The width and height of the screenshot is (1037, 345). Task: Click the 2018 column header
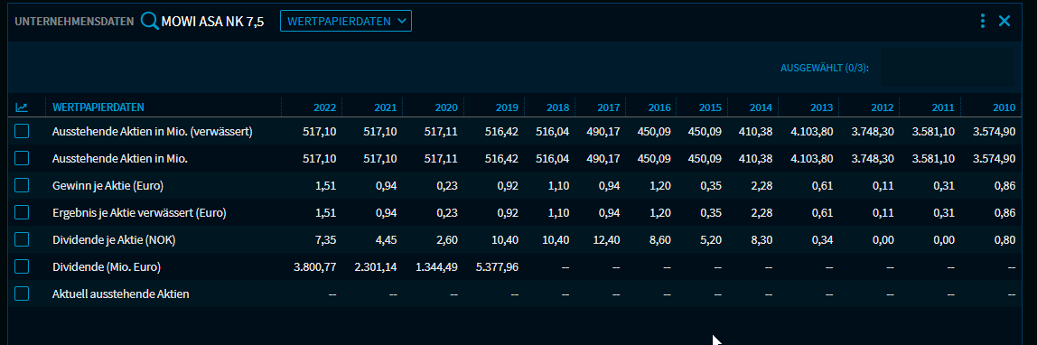(x=558, y=107)
